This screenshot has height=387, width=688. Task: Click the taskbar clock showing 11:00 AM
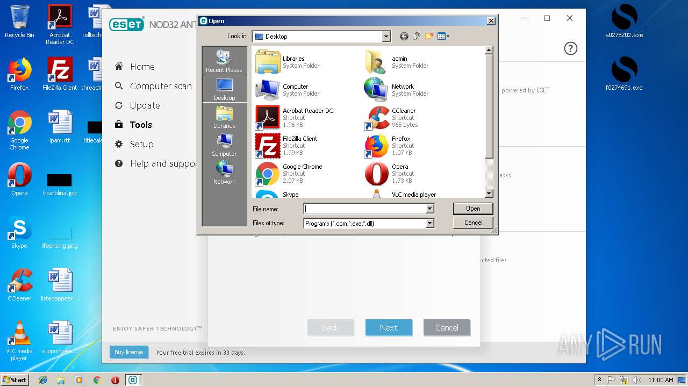[660, 380]
